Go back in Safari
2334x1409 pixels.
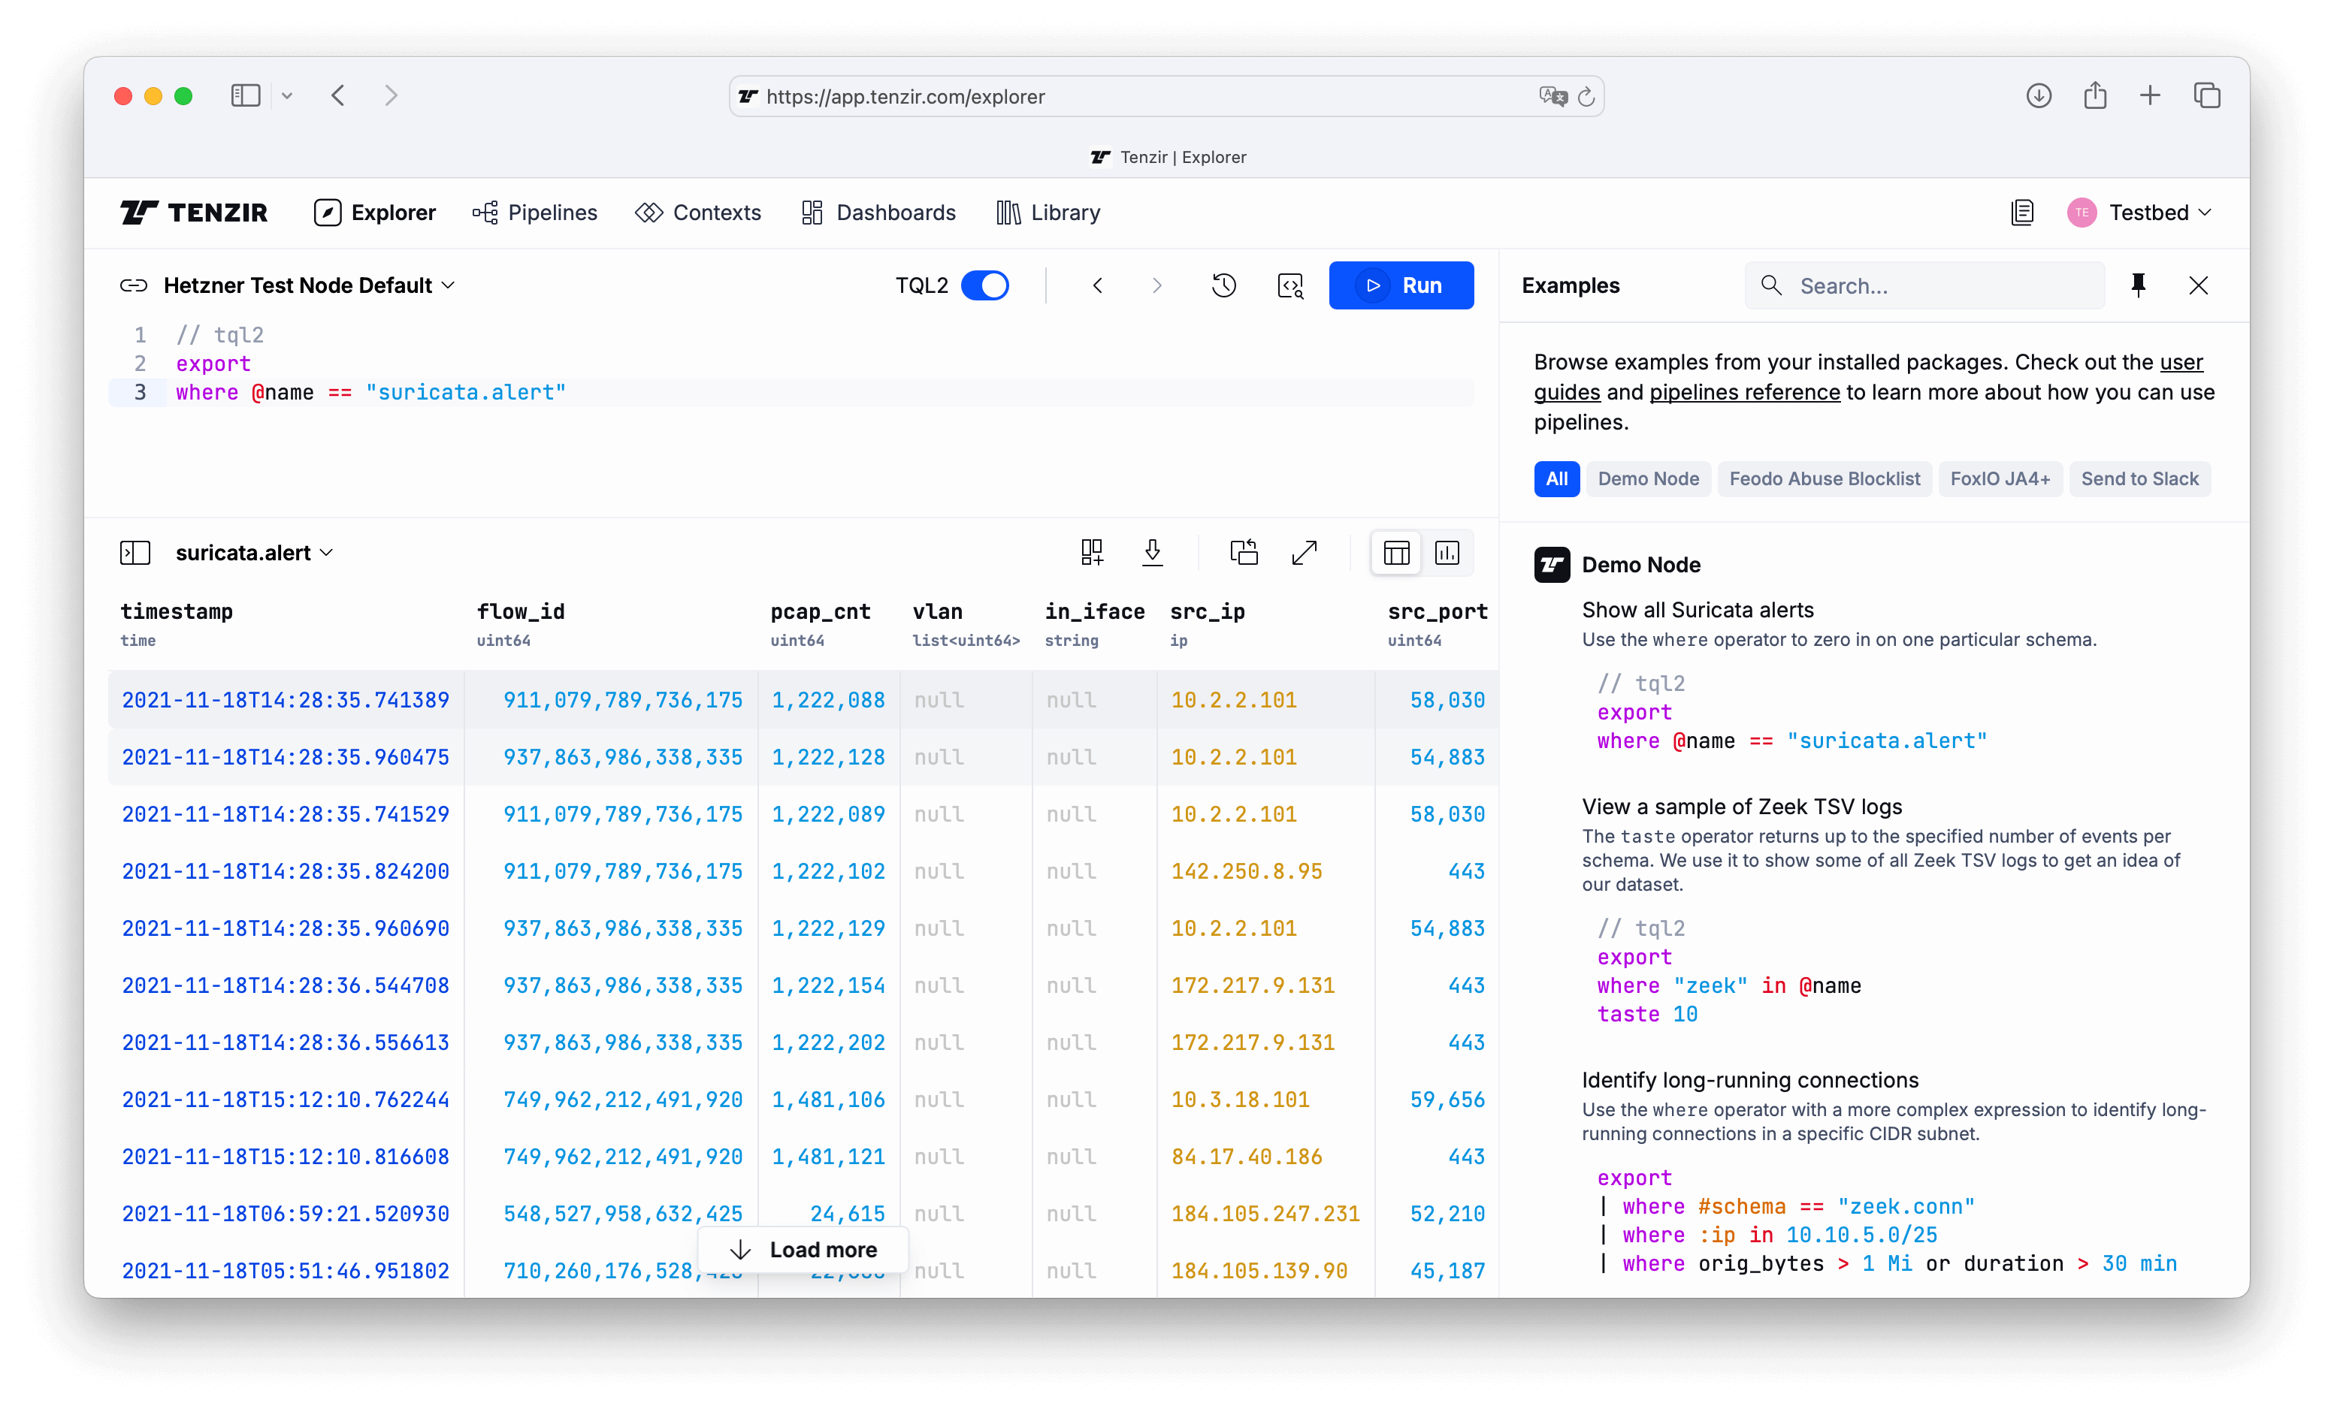click(338, 95)
